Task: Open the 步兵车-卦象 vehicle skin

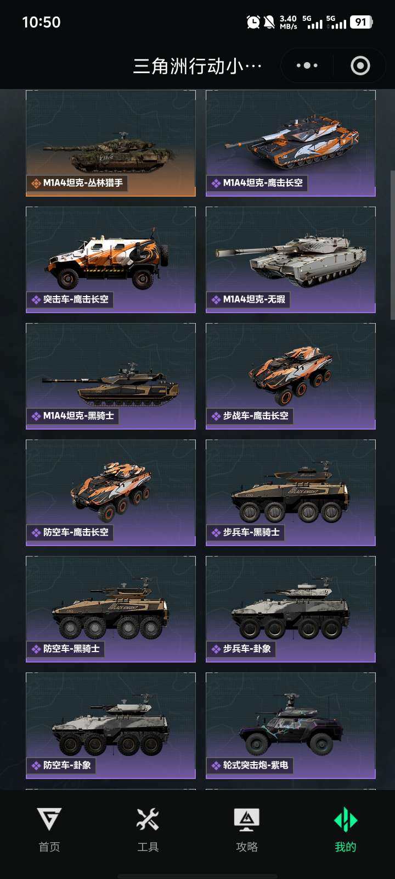Action: 291,609
